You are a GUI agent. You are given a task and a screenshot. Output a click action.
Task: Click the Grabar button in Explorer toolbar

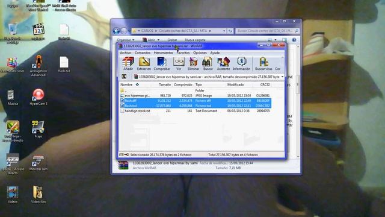pyautogui.click(x=172, y=40)
